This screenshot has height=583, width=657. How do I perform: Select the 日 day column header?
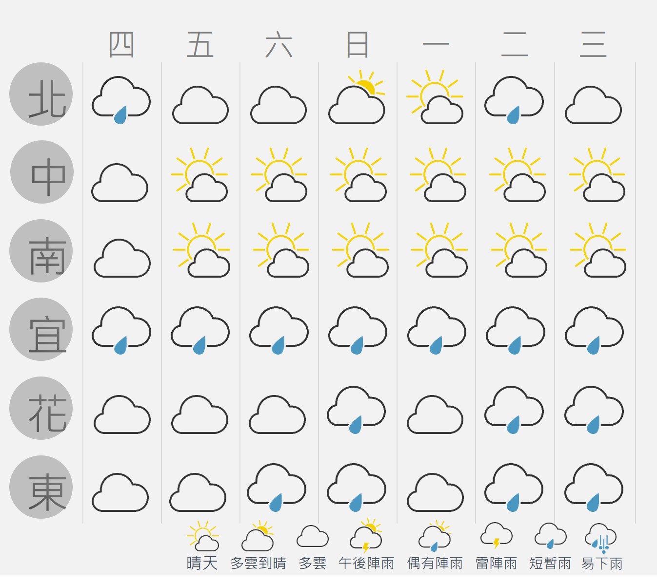coord(357,45)
